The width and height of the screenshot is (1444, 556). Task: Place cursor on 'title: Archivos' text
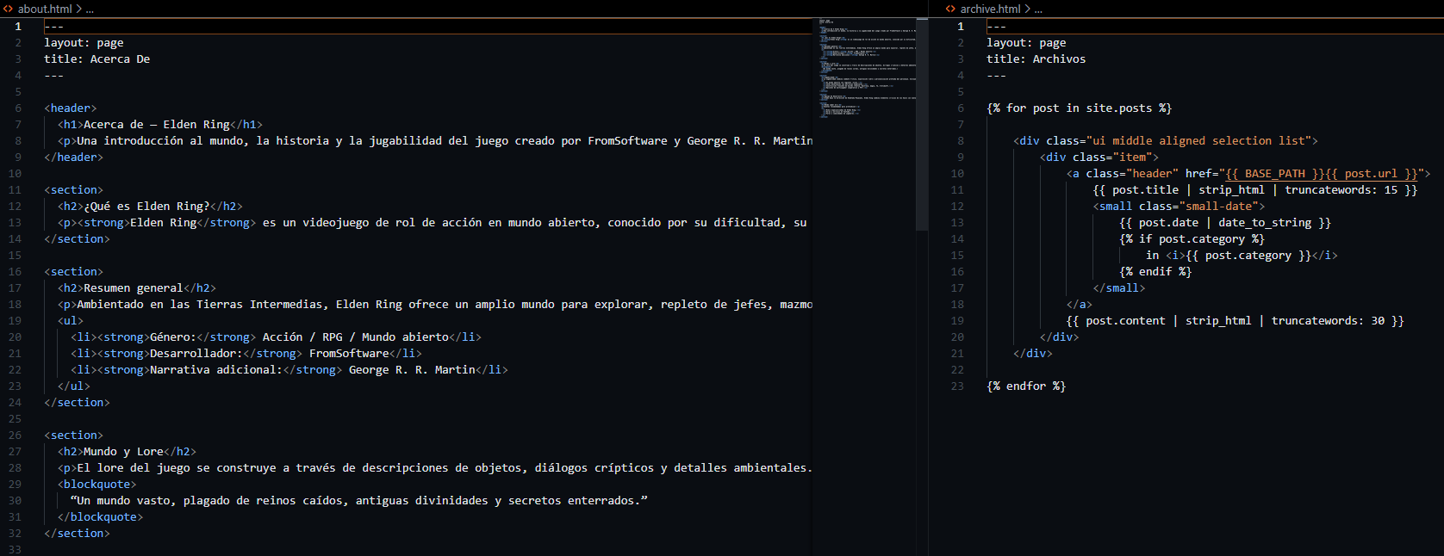click(x=1036, y=59)
